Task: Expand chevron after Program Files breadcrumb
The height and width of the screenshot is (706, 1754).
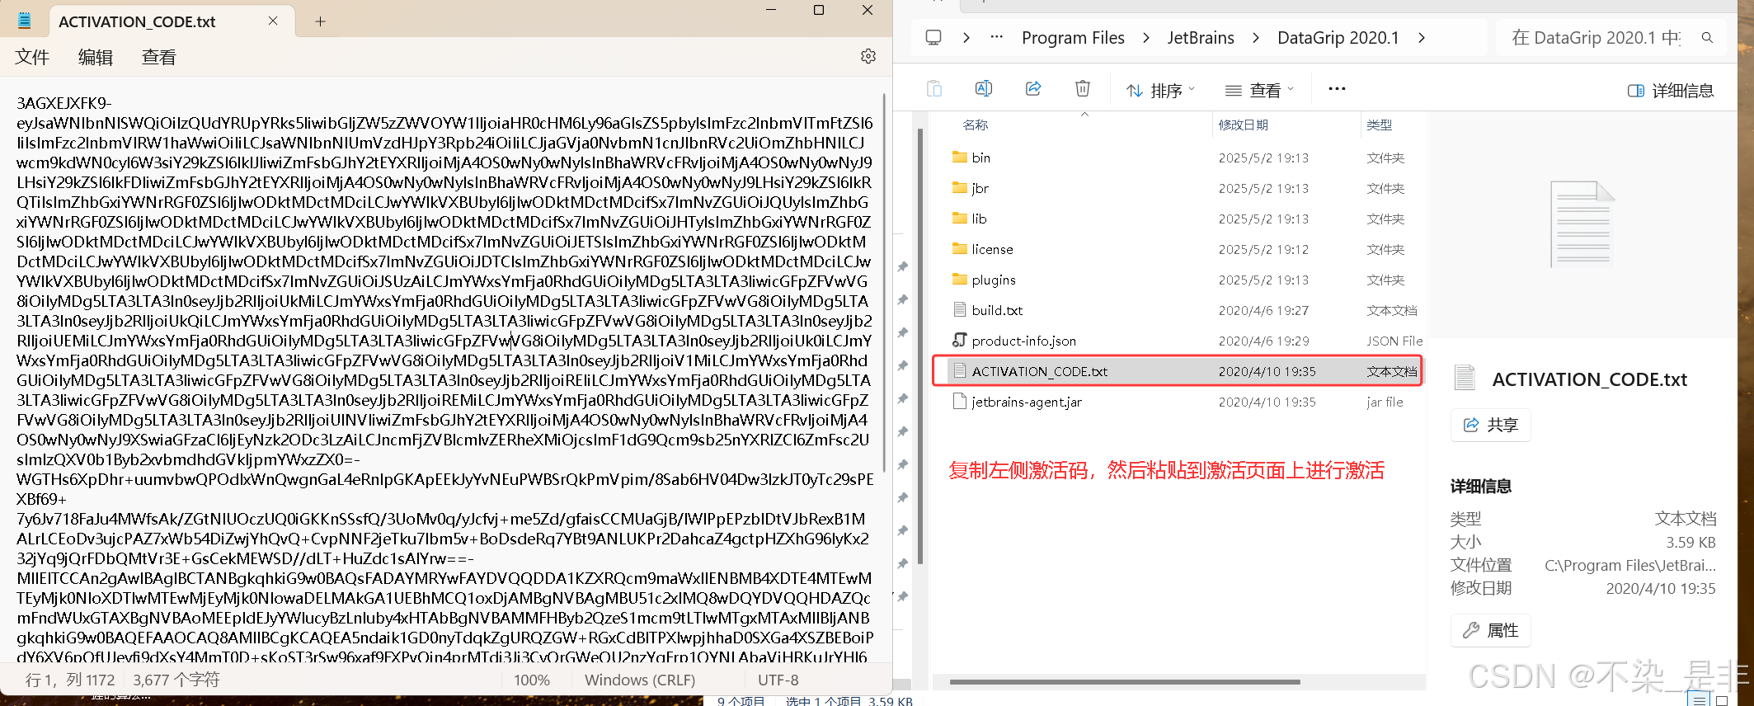Action: click(x=1146, y=38)
